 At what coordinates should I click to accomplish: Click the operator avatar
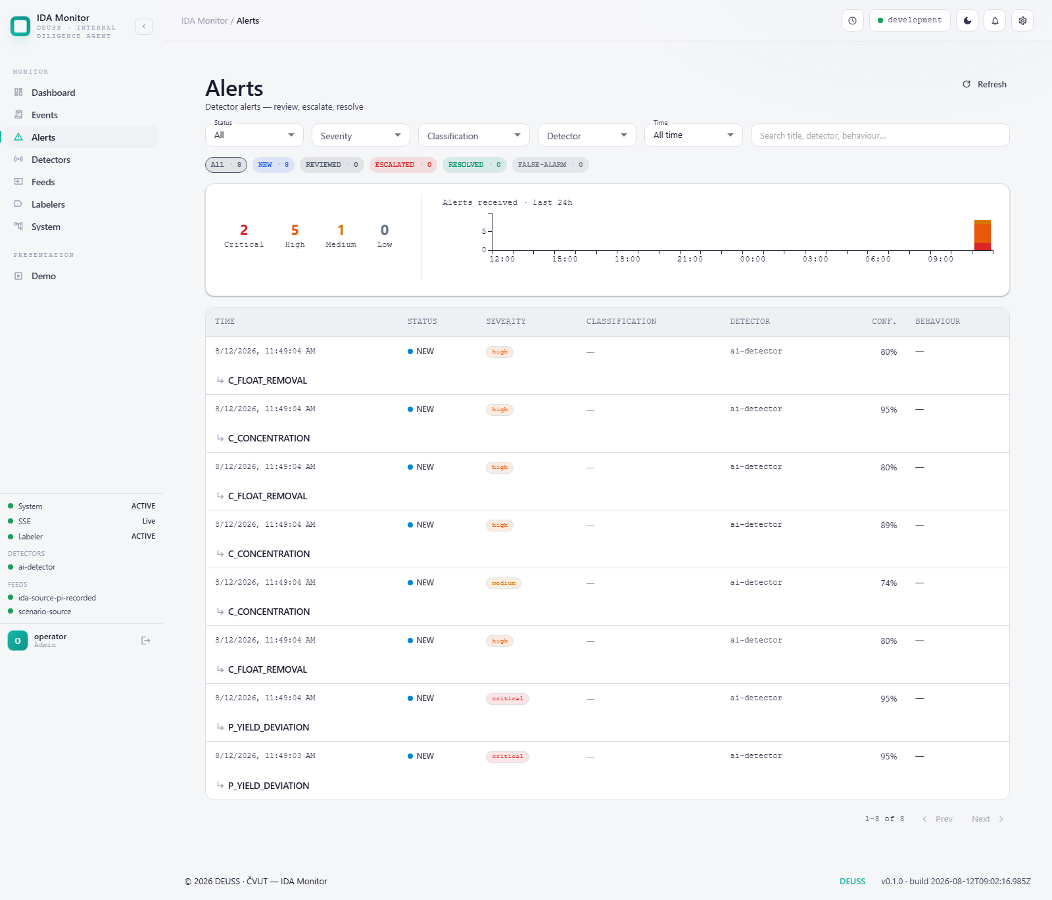click(18, 641)
